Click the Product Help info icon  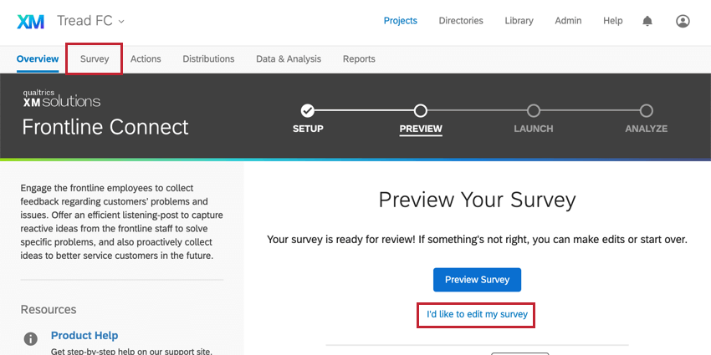[x=30, y=338]
